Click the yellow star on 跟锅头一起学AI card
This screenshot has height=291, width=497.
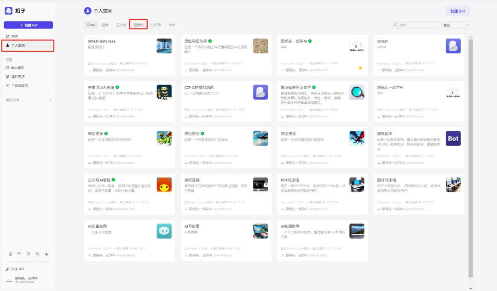click(360, 68)
